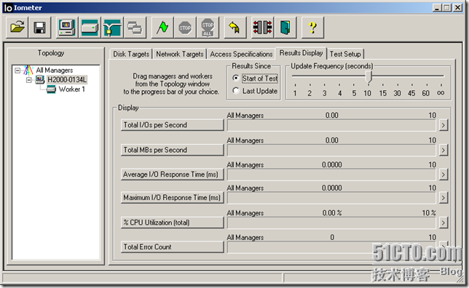The width and height of the screenshot is (469, 288).
Task: Open arrow for Total MBs per Second bar
Action: click(x=444, y=150)
